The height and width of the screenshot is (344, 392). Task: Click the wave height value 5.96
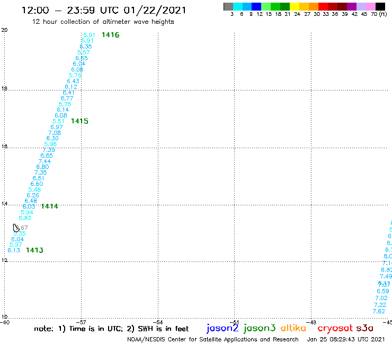(x=50, y=144)
